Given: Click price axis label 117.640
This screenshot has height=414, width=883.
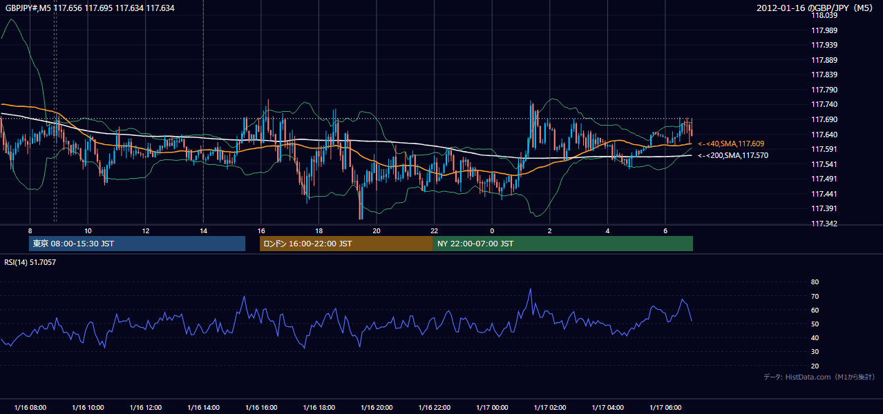Looking at the screenshot, I should point(824,135).
